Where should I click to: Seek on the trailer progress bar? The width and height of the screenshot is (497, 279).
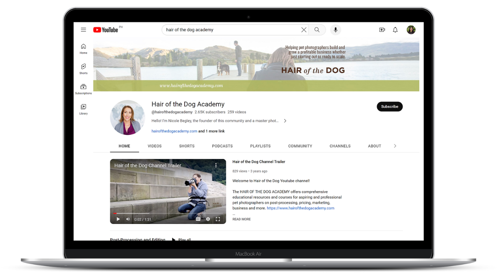coord(168,214)
